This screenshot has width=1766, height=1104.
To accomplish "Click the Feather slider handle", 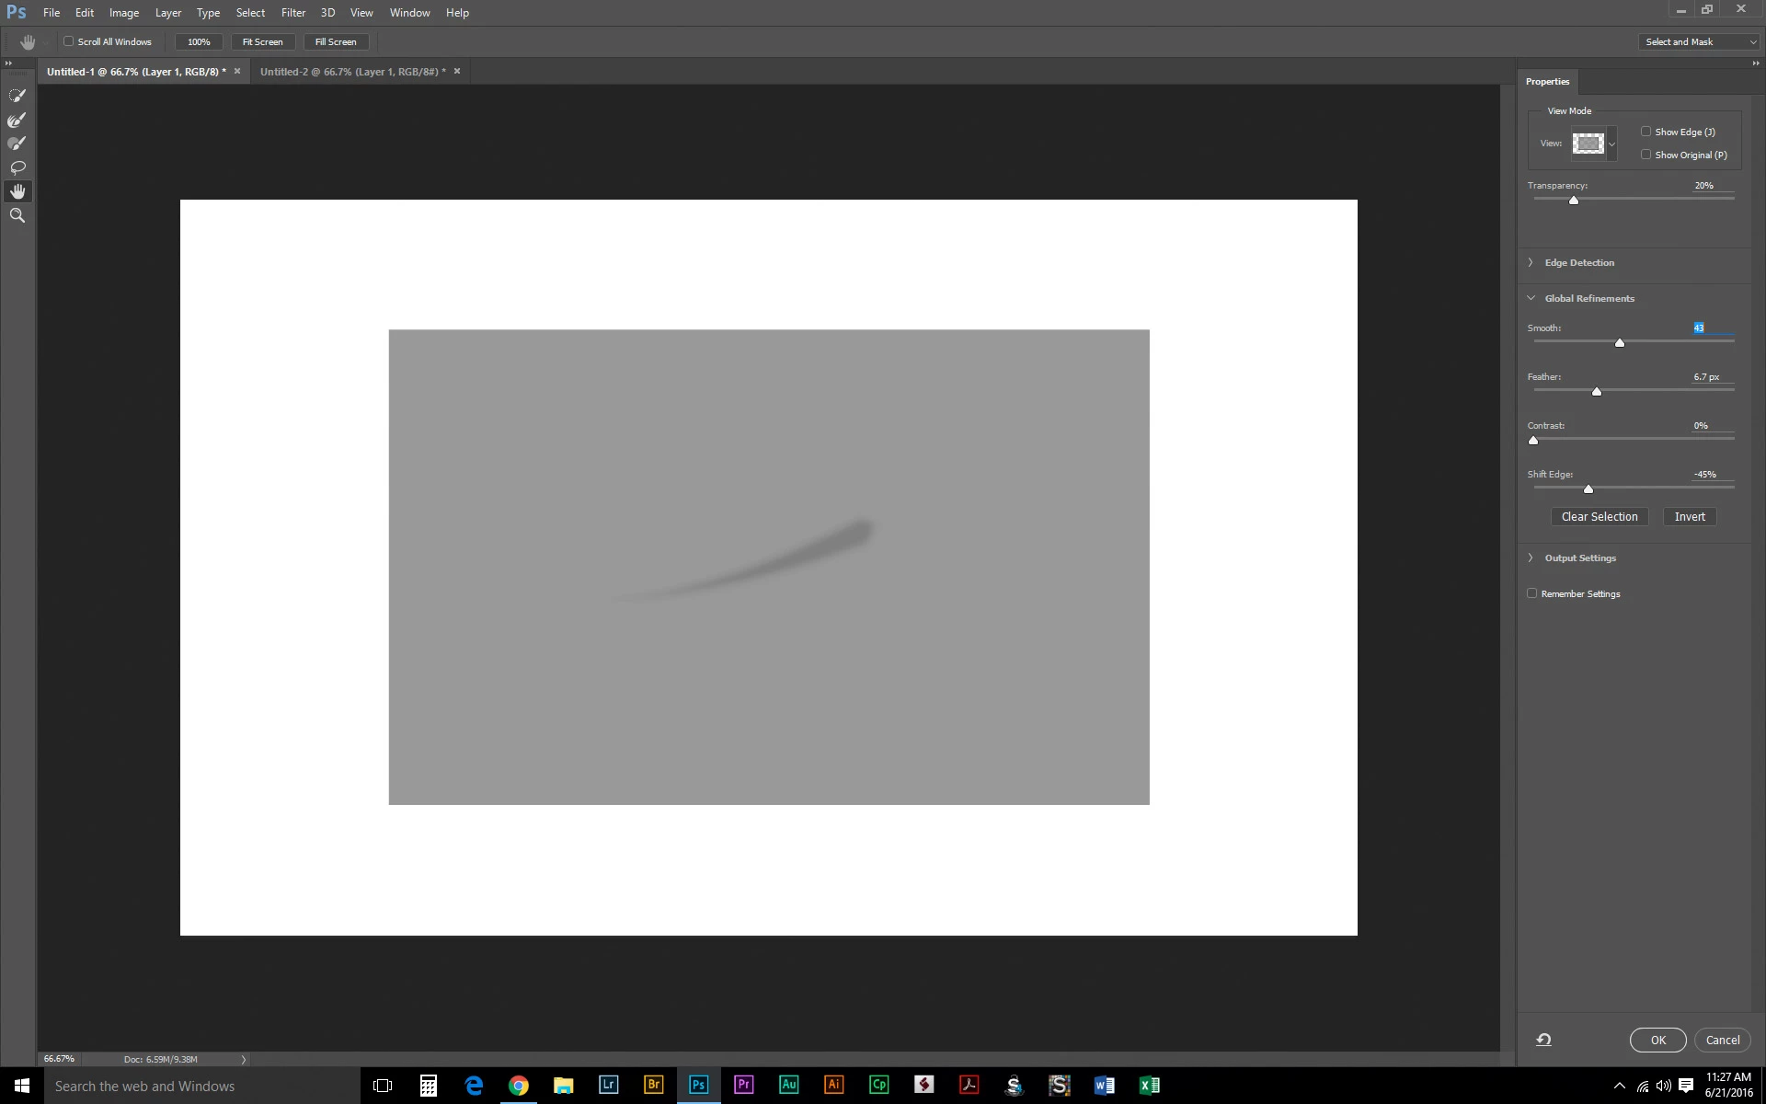I will (x=1597, y=392).
